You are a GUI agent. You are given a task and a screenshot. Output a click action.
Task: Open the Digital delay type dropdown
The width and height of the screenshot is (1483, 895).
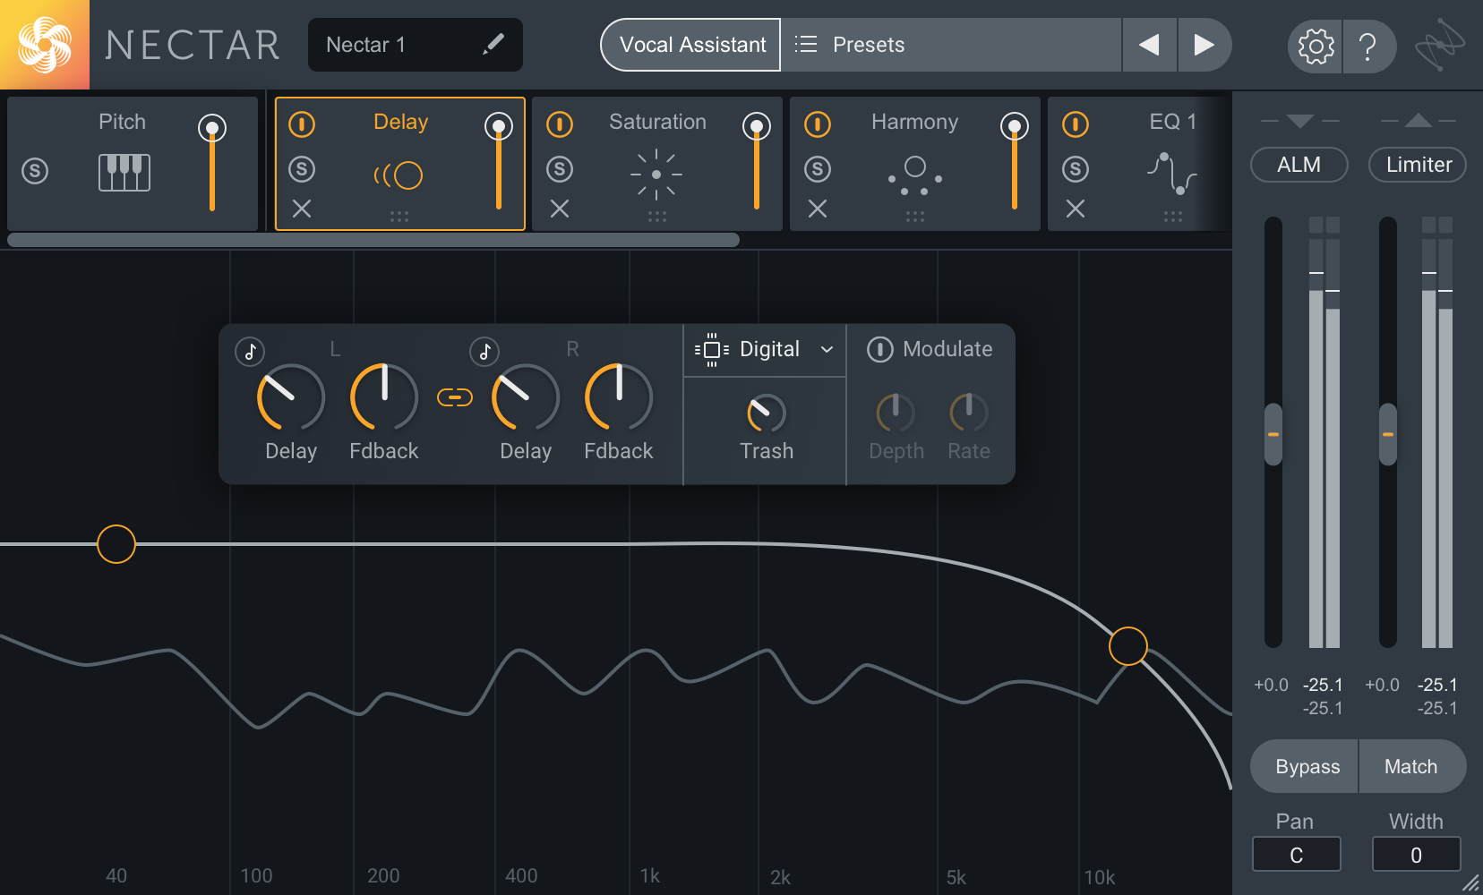point(766,349)
